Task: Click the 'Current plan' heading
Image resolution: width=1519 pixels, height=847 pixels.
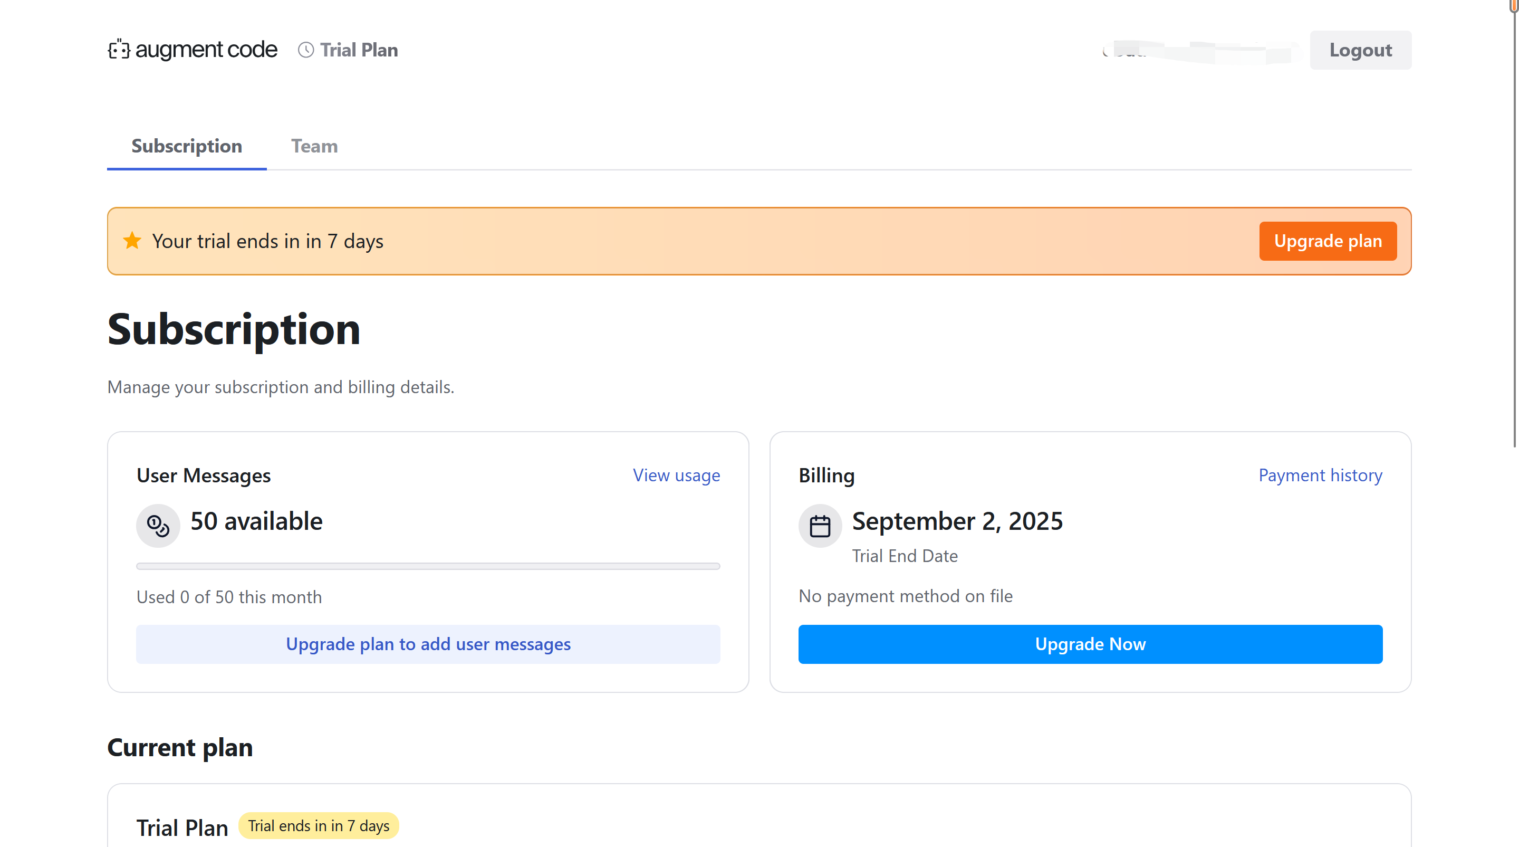Action: coord(180,747)
